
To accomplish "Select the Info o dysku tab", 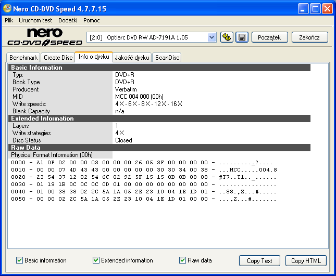I will tap(94, 57).
